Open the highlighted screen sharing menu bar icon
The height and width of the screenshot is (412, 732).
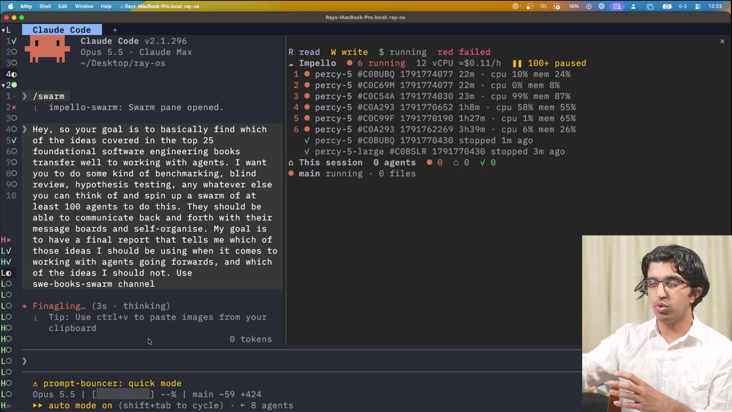click(x=617, y=6)
